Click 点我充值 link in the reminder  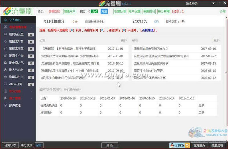[148, 30]
